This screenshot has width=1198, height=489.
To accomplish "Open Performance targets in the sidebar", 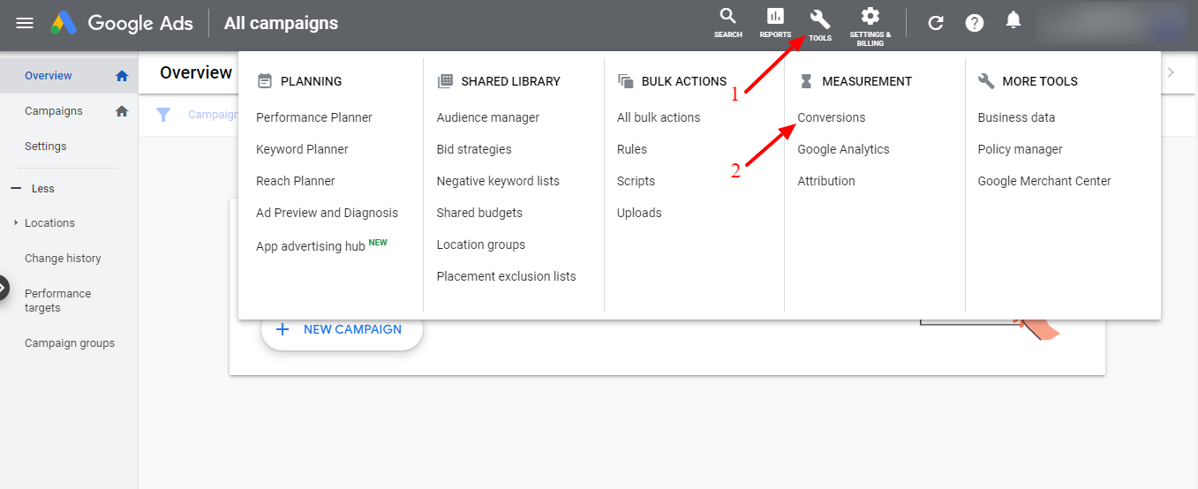I will coord(57,301).
